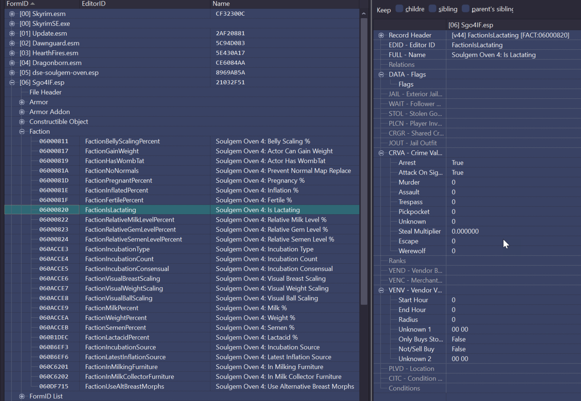The image size is (581, 401).
Task: Sort by the EditorID column header
Action: tap(145, 4)
